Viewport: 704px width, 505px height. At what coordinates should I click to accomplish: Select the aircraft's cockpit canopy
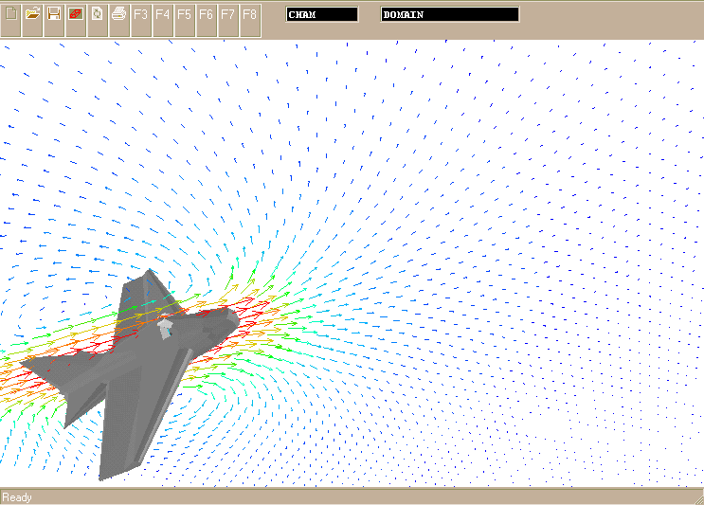coord(166,329)
